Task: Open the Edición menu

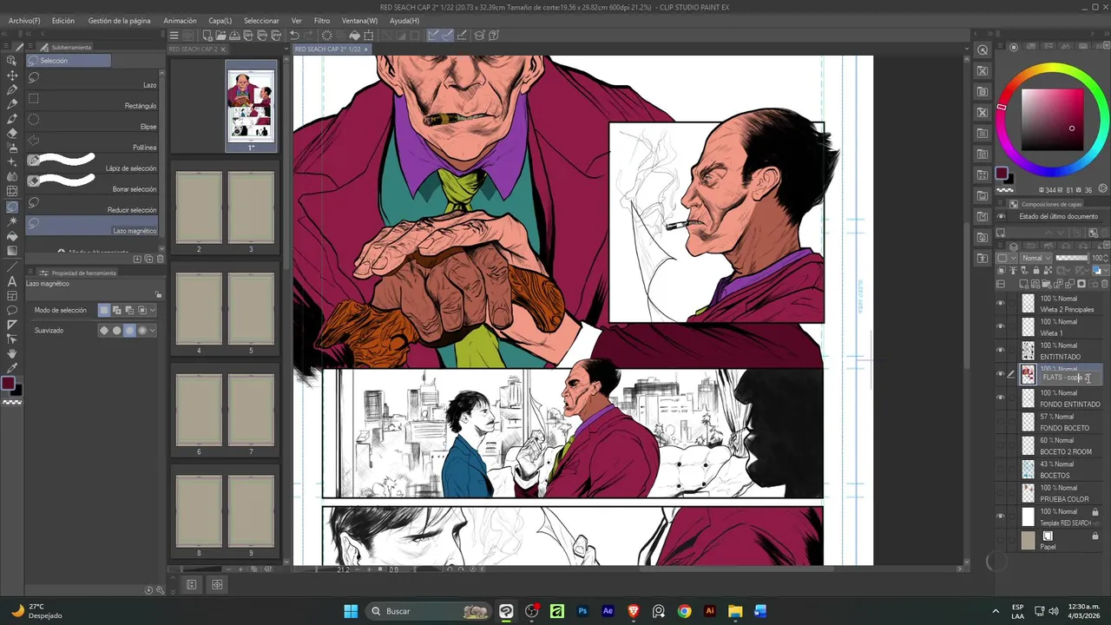Action: [x=62, y=20]
